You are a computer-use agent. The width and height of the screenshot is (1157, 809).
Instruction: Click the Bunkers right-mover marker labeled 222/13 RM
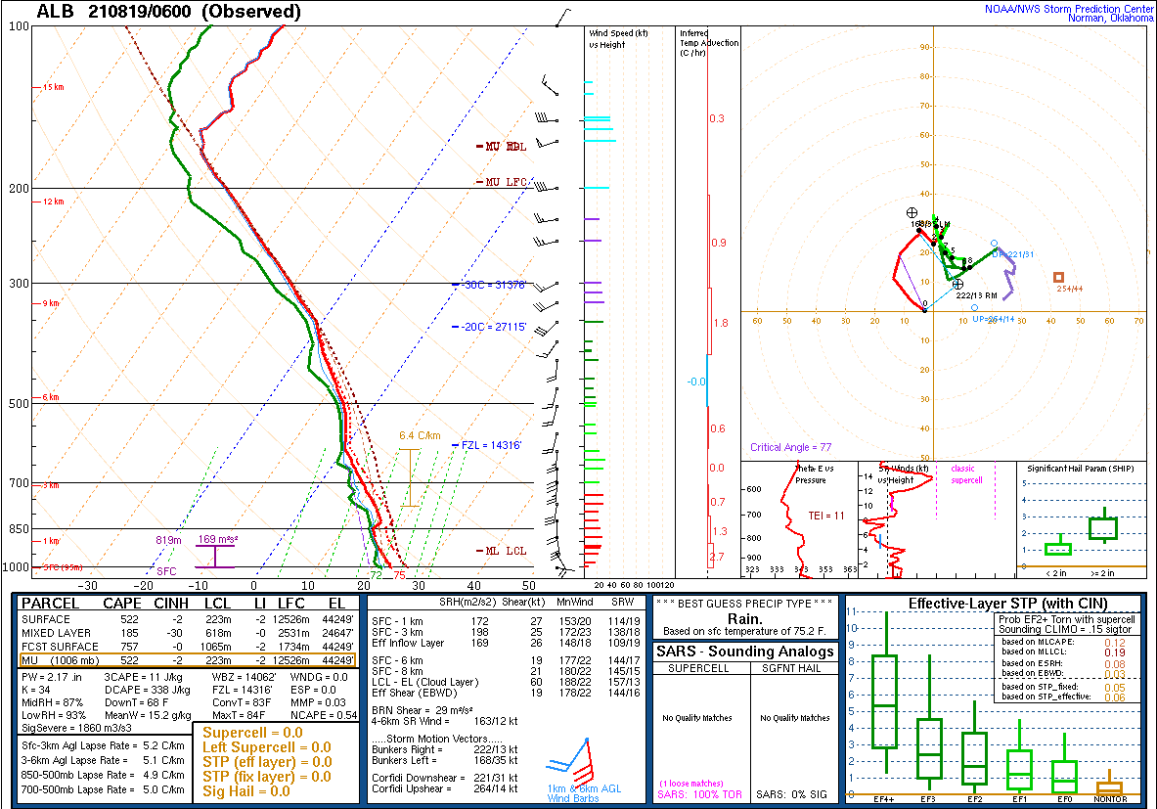957,285
